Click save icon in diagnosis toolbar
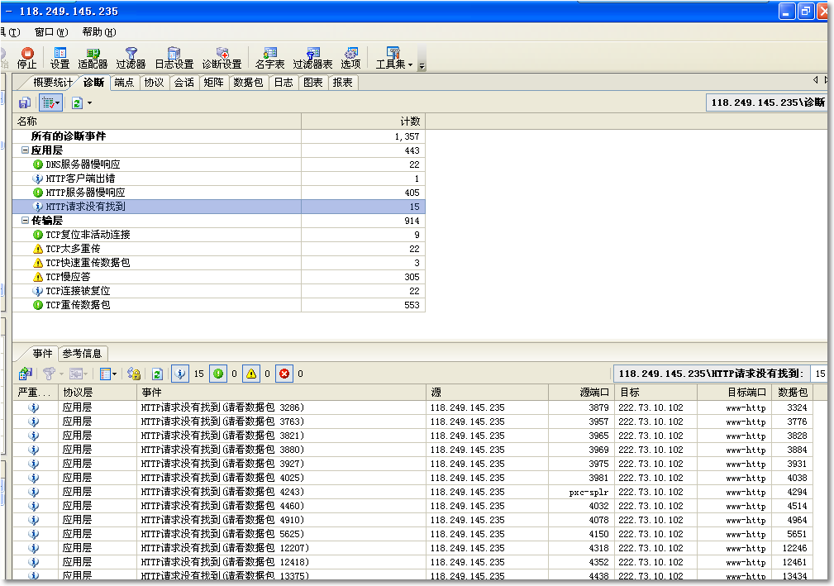The width and height of the screenshot is (834, 586). [x=25, y=102]
